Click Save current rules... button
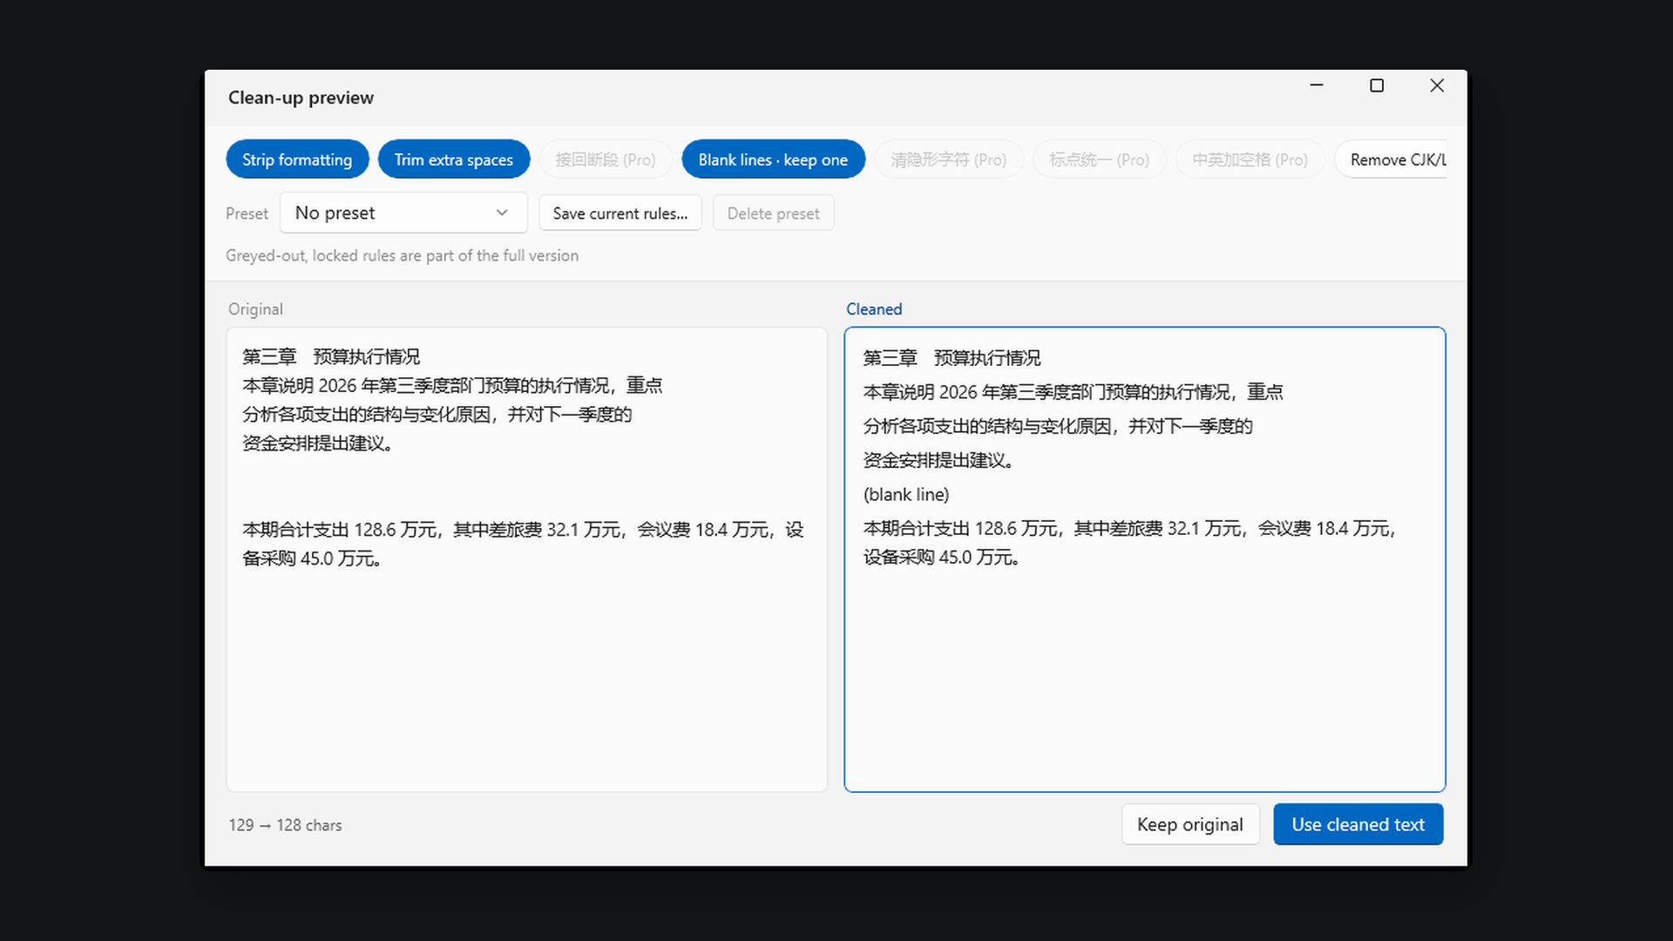Viewport: 1673px width, 941px height. (x=620, y=213)
